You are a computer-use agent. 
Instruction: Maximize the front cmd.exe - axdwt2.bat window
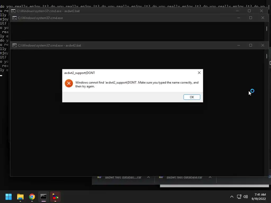(251, 45)
